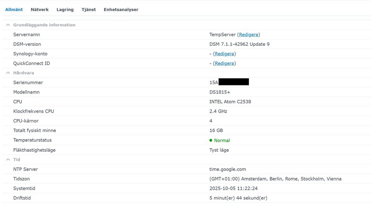Click the green Normal temperature status dot
Screen dimensions: 371x207
pyautogui.click(x=211, y=141)
